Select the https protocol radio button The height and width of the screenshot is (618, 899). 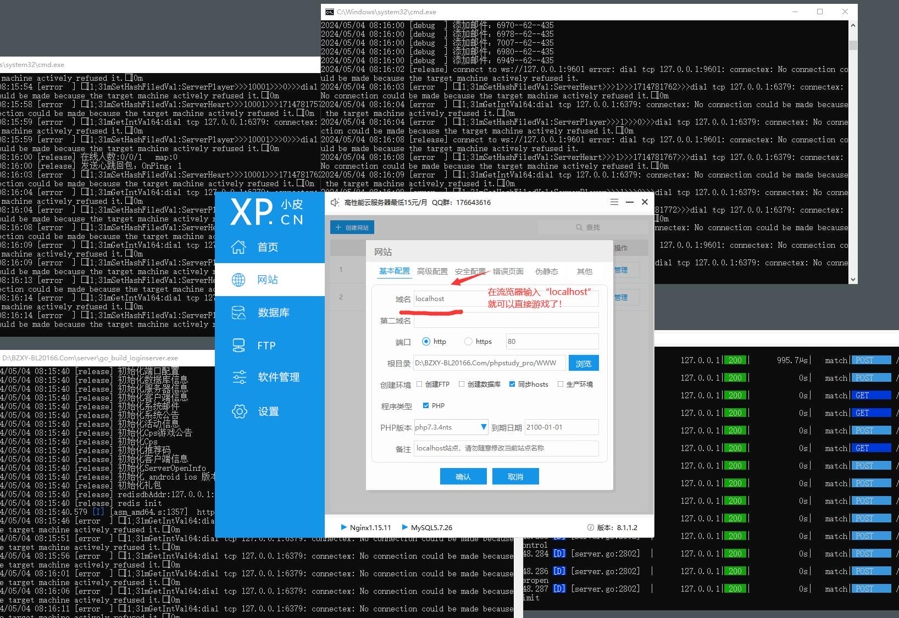(x=468, y=342)
